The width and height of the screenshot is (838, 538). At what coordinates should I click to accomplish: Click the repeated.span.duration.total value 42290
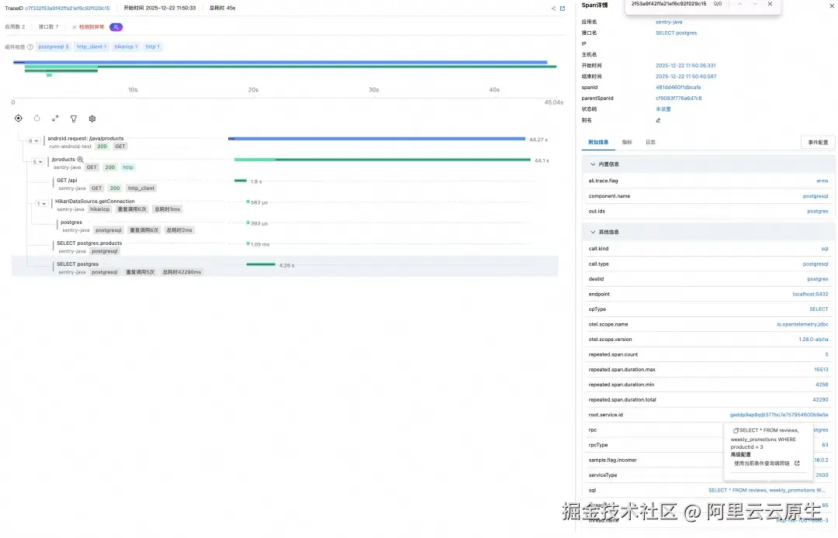coord(820,400)
